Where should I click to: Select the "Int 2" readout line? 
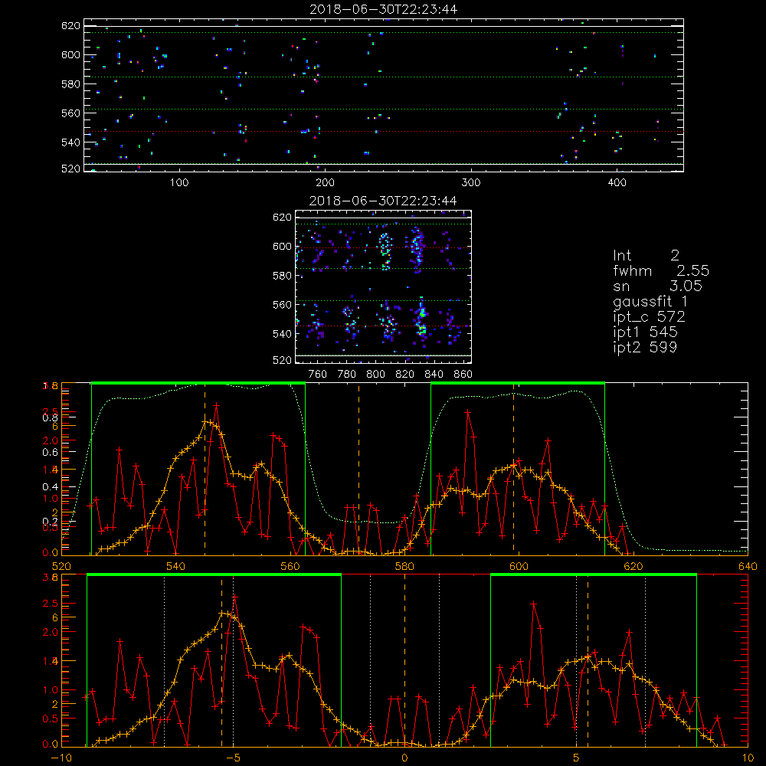(646, 255)
